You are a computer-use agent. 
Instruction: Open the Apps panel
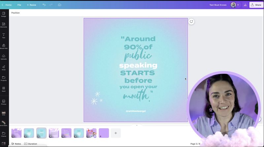point(4,89)
